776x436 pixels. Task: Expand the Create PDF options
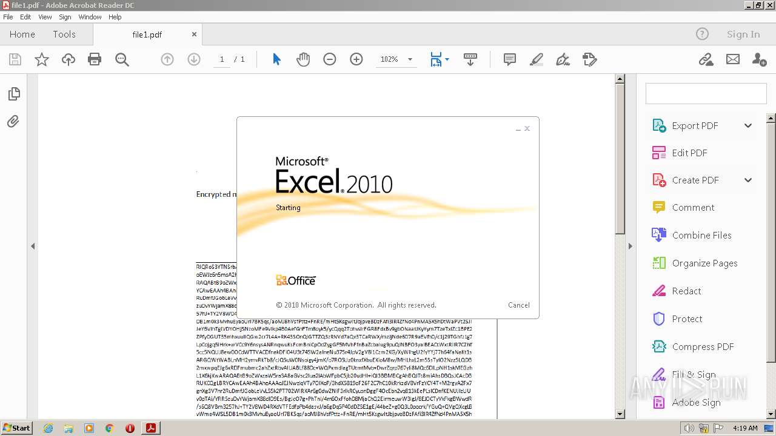[x=748, y=180]
